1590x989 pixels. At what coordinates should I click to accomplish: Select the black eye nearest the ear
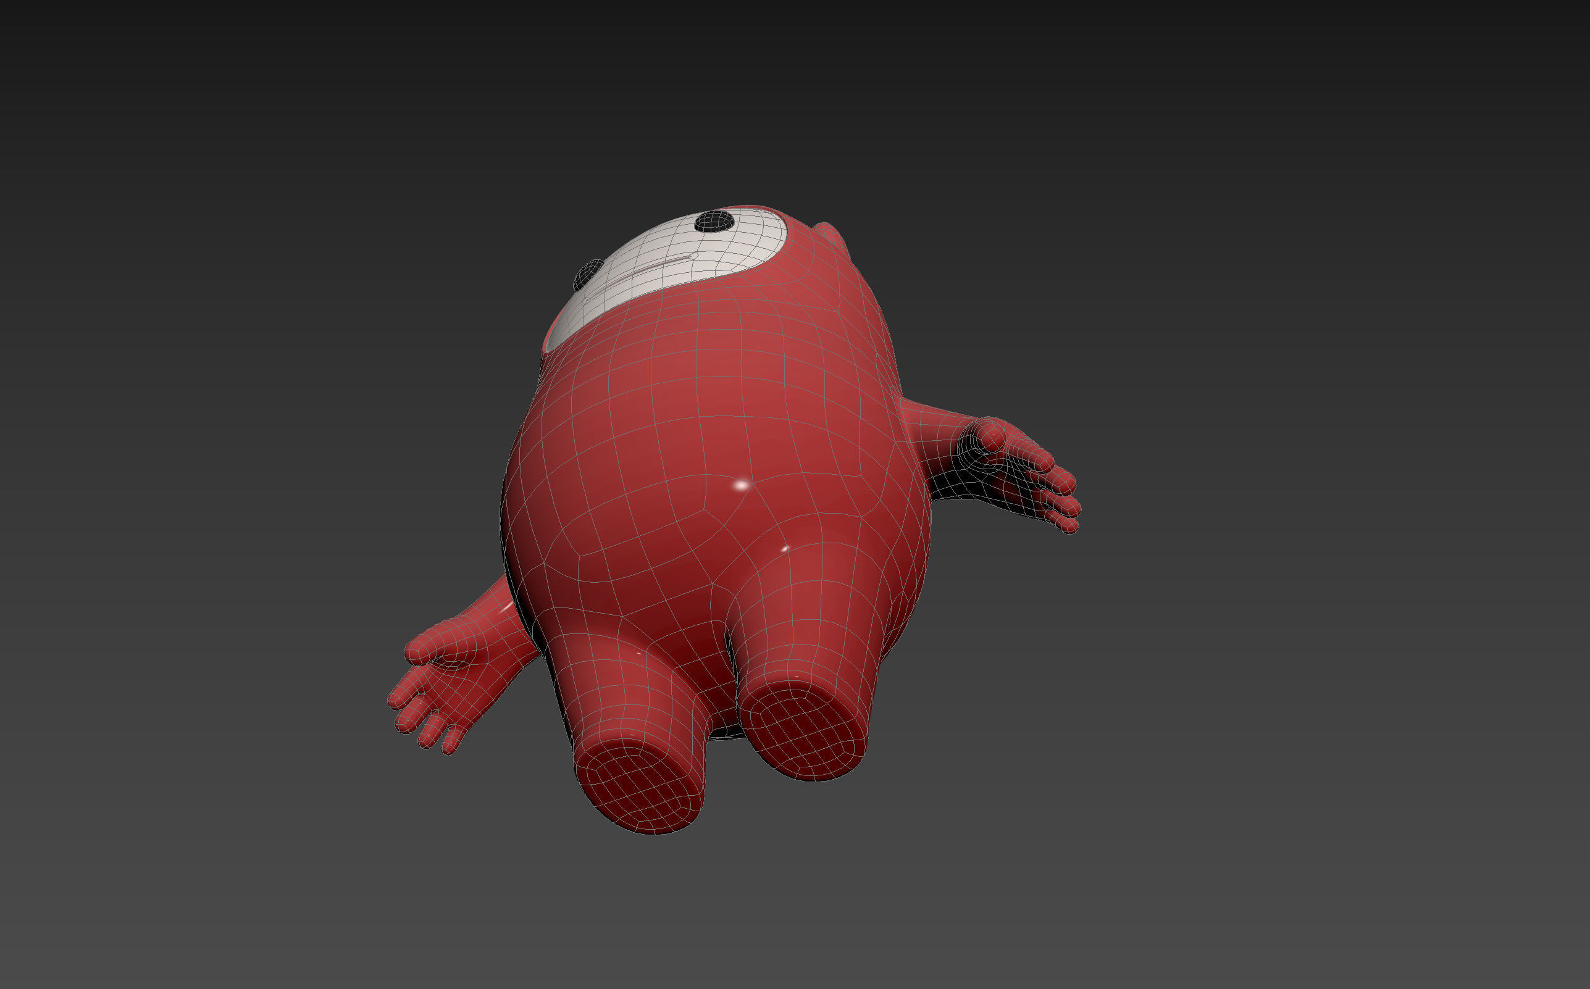pos(714,221)
